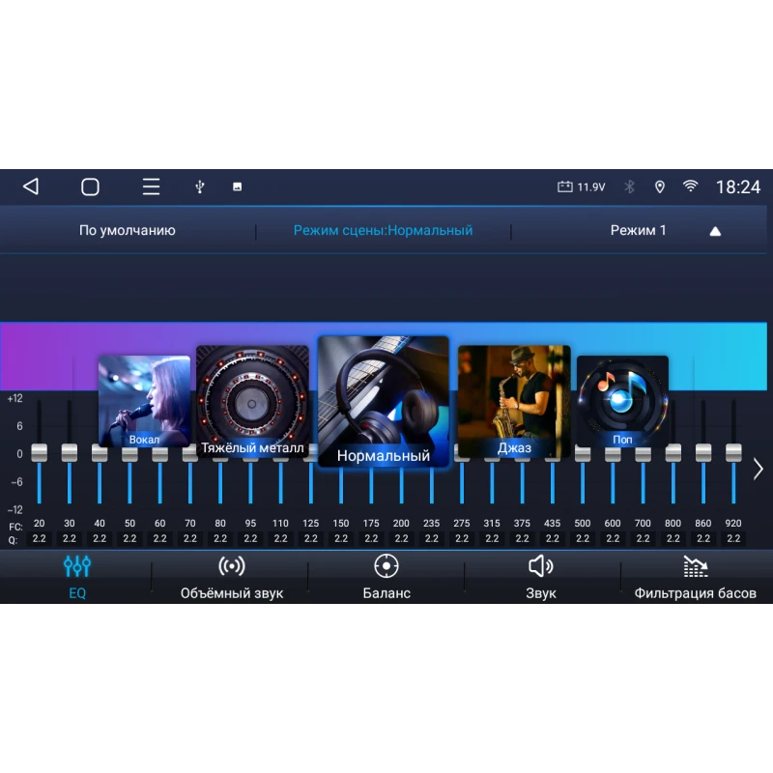
Task: Select the FC value 435
Action: click(552, 523)
